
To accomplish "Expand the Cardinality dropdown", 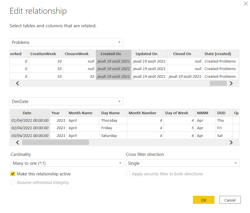I will tap(67, 163).
